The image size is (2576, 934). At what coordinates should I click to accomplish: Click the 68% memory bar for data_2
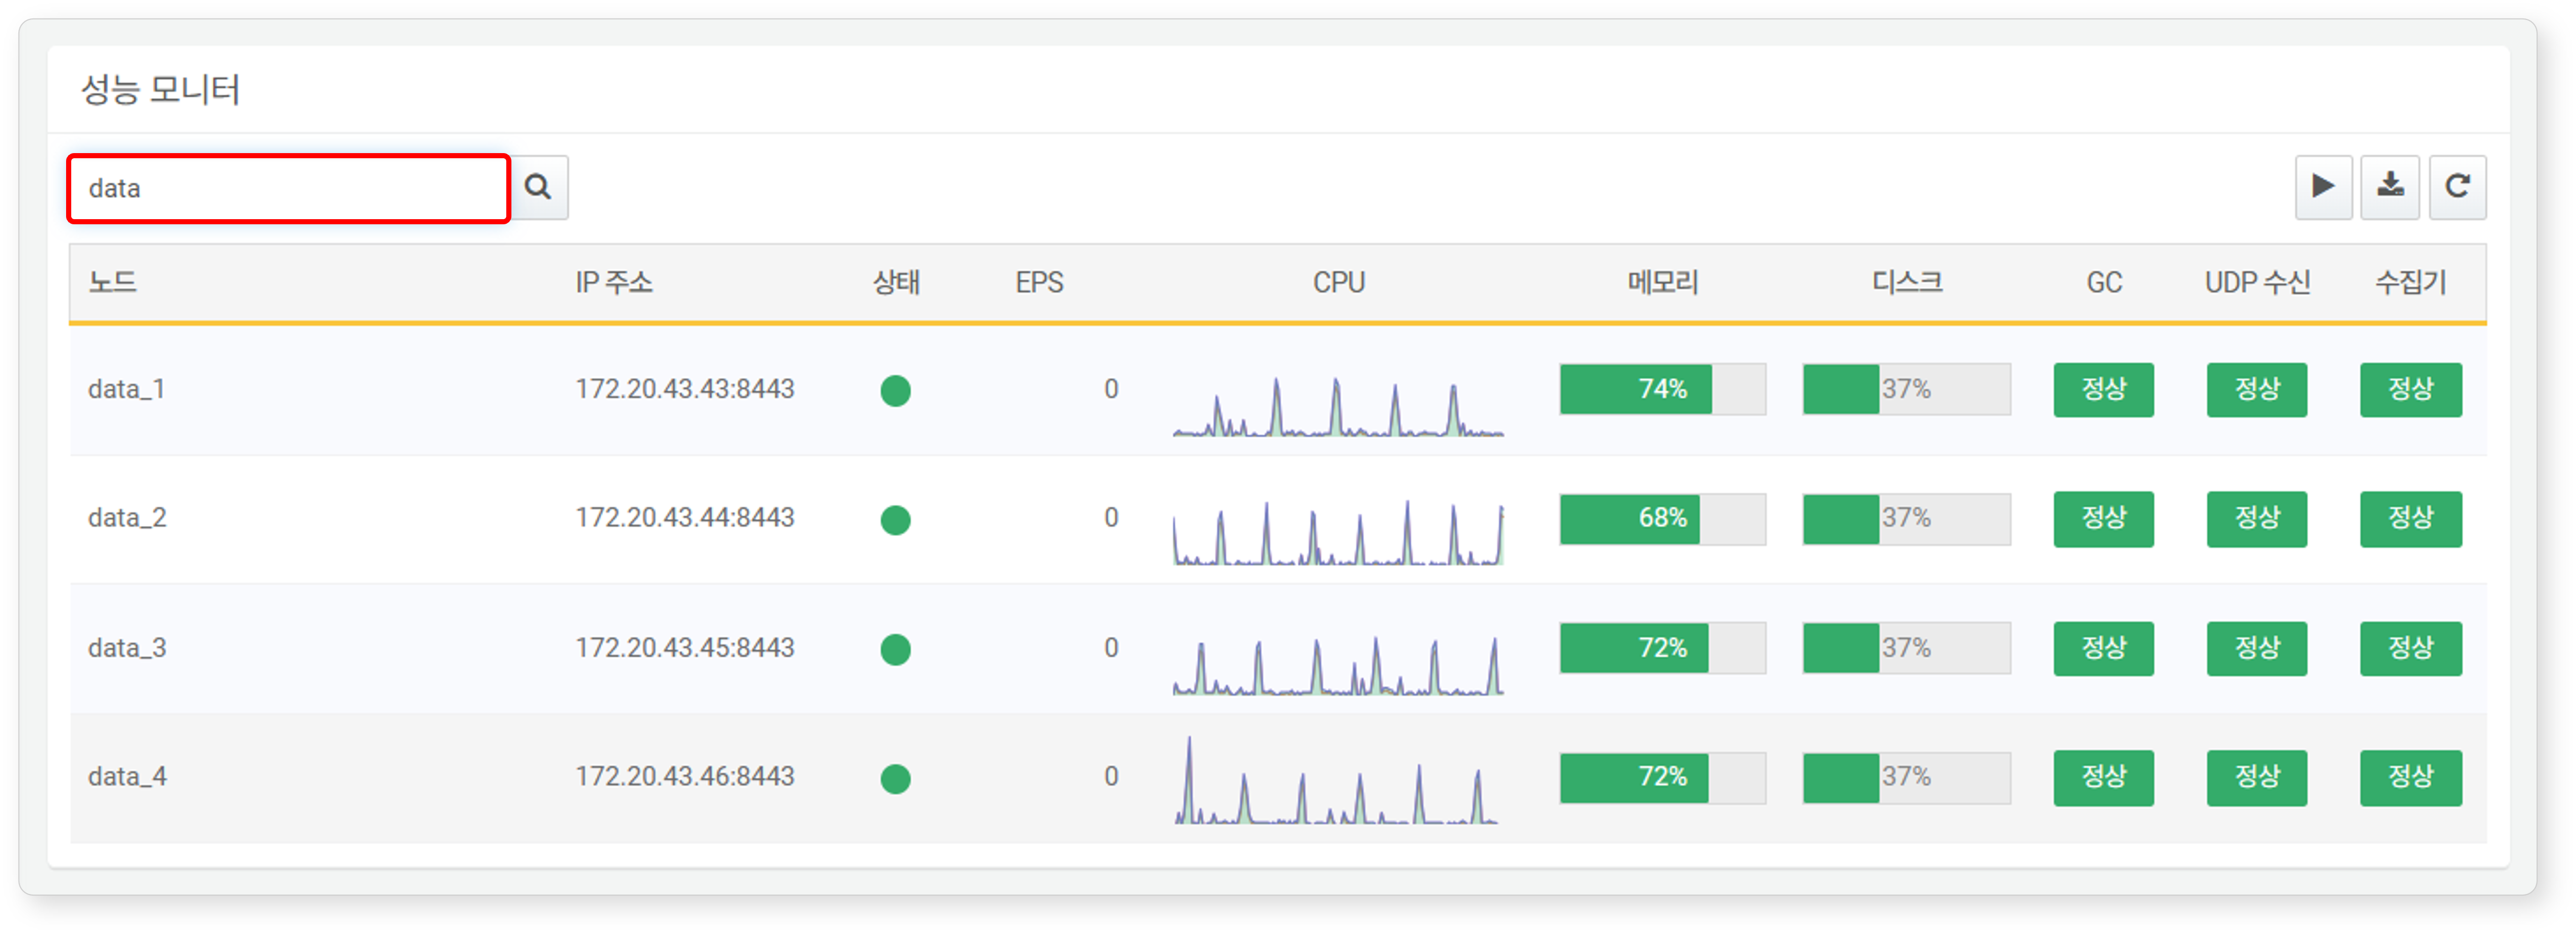[1662, 518]
